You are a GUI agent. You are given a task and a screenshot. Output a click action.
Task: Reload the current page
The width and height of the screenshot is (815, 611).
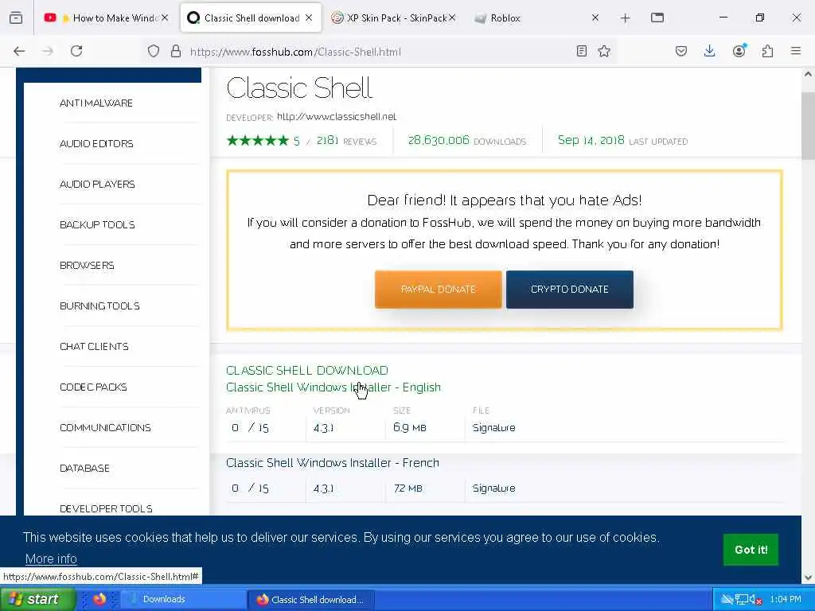coord(76,51)
